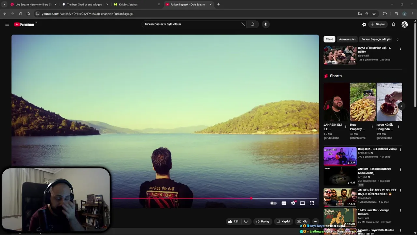Open the YouTube guide hamburger menu
Image resolution: width=417 pixels, height=235 pixels.
[x=7, y=24]
